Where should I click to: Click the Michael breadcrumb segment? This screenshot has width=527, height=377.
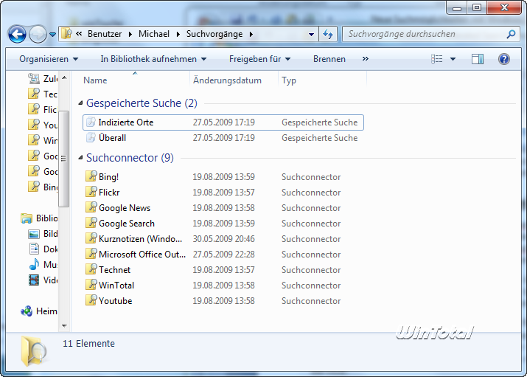pyautogui.click(x=154, y=34)
